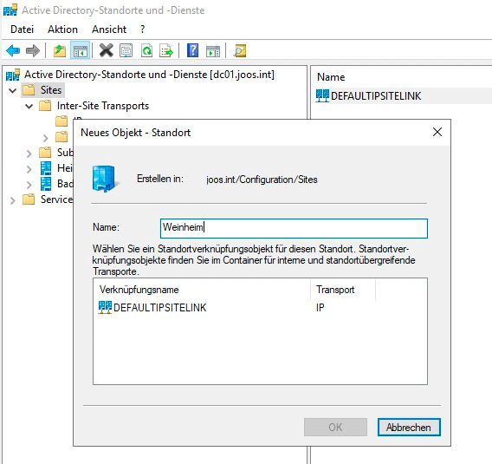This screenshot has width=492, height=464.
Task: Click the blue server icon in dialog
Action: pos(106,179)
